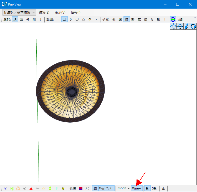Open the G sub-window

[152, 19]
